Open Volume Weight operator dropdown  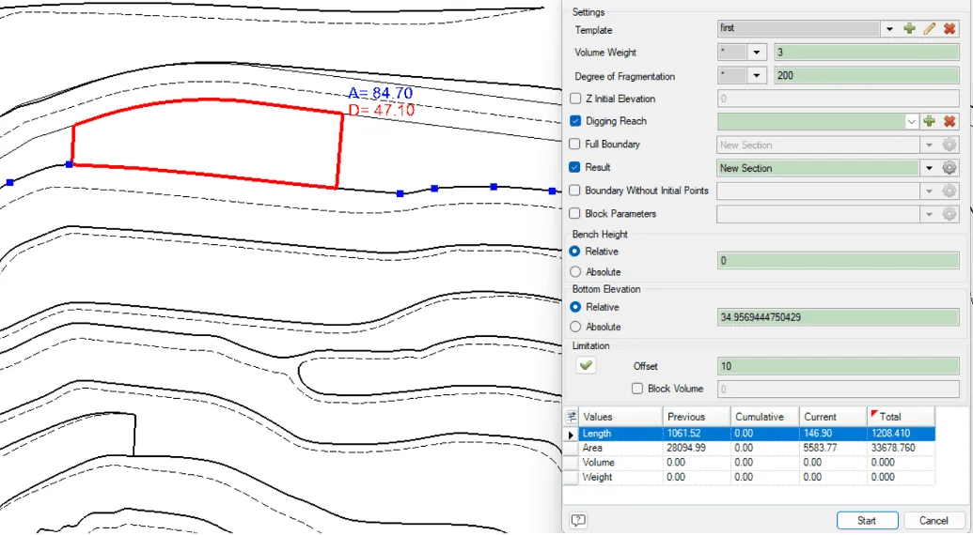[757, 52]
